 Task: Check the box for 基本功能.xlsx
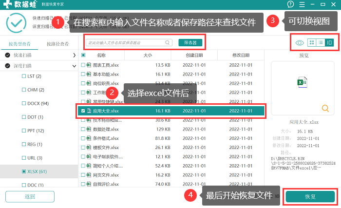point(83,74)
